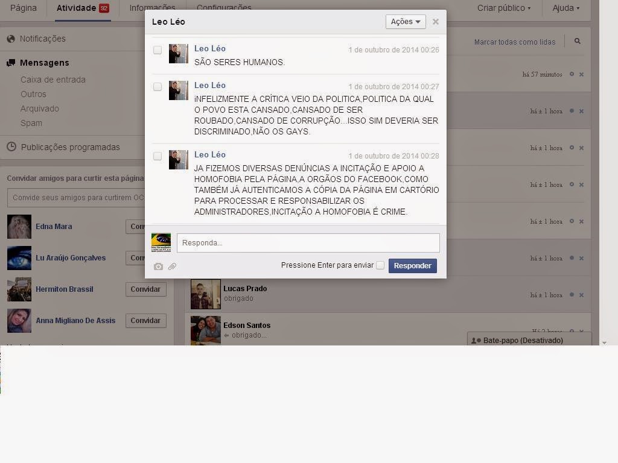Click Leo Léo's avatar on 00:27 message

coord(179,90)
